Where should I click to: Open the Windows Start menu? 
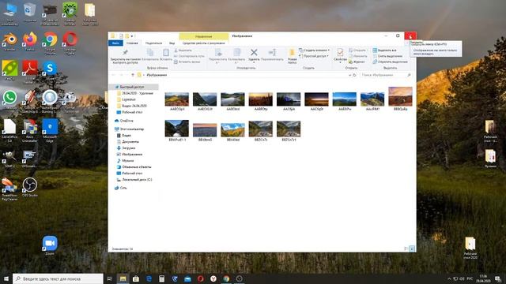[x=6, y=278]
